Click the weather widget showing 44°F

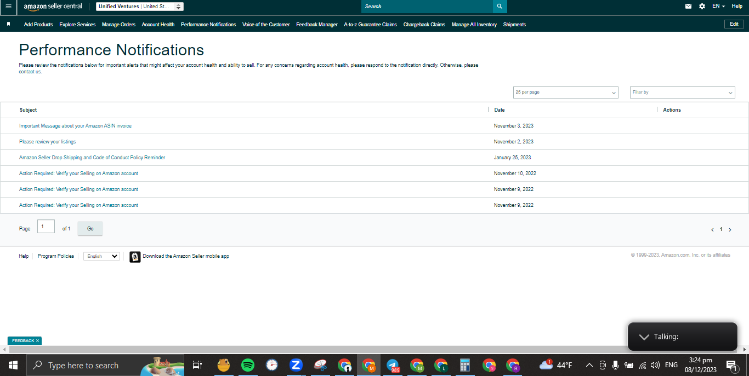555,365
